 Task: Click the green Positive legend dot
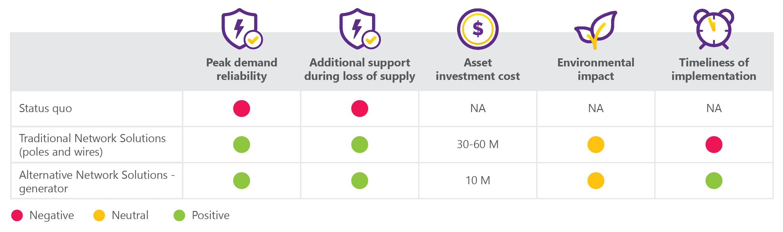click(x=179, y=215)
